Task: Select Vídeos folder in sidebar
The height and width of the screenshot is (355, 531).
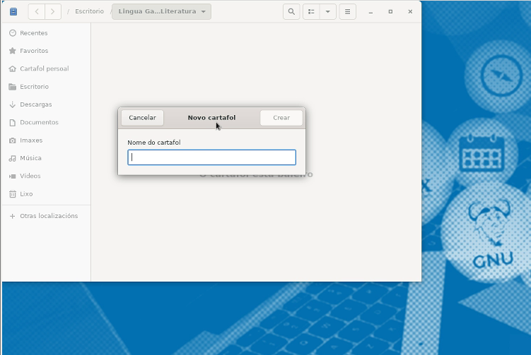Action: 30,176
